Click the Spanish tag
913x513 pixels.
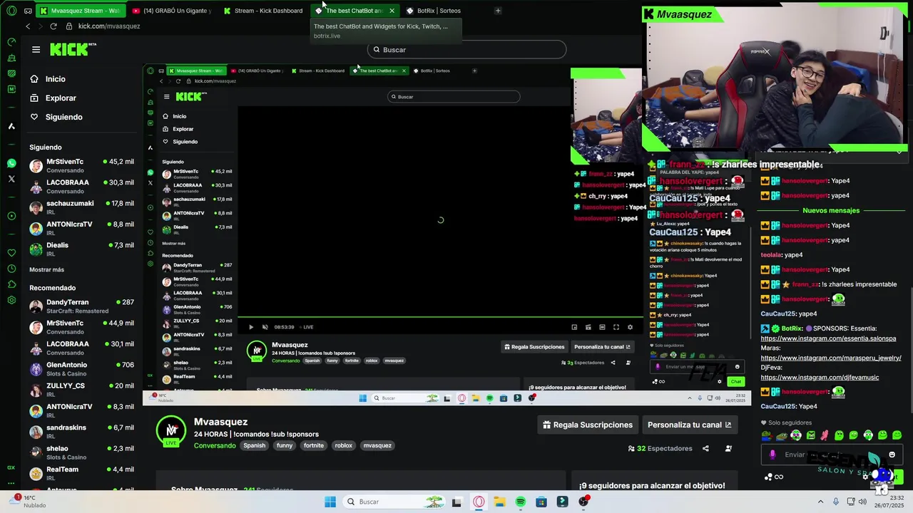coord(254,445)
